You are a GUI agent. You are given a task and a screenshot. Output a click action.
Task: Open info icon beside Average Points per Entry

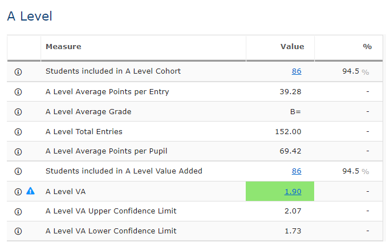click(x=18, y=92)
